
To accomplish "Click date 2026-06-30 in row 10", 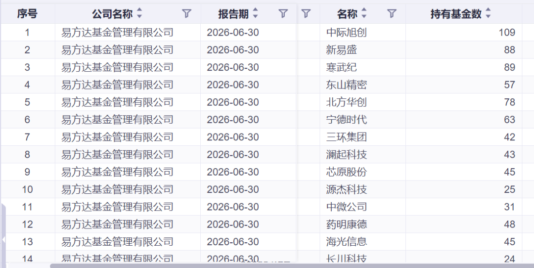I will (233, 189).
